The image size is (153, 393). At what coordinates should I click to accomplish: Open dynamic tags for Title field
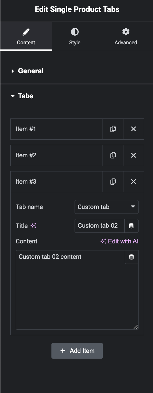point(131,226)
